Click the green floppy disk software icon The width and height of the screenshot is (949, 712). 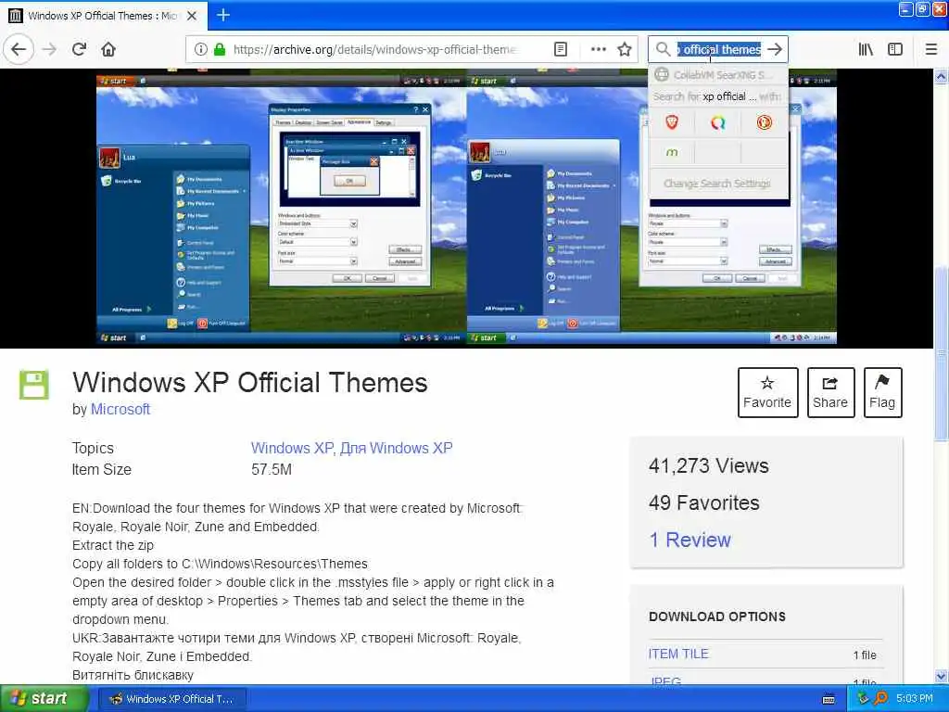pyautogui.click(x=34, y=385)
